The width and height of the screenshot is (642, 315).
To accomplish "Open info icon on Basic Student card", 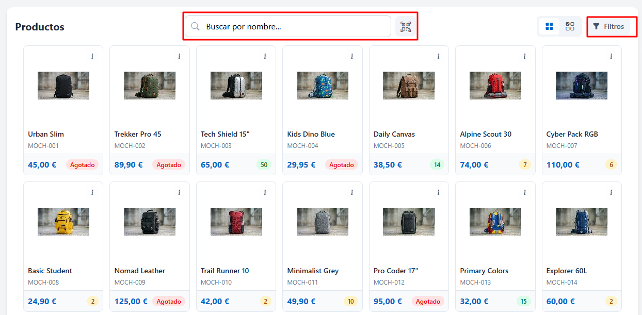I will [x=92, y=193].
